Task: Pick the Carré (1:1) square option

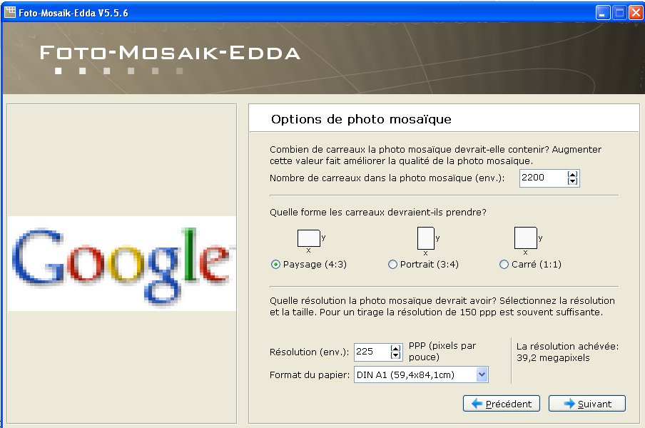Action: [504, 265]
